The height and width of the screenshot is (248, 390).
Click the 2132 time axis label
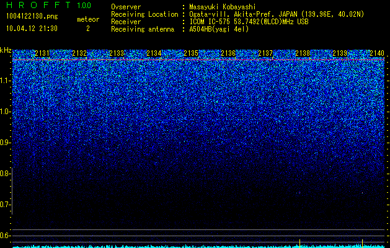pyautogui.click(x=79, y=53)
